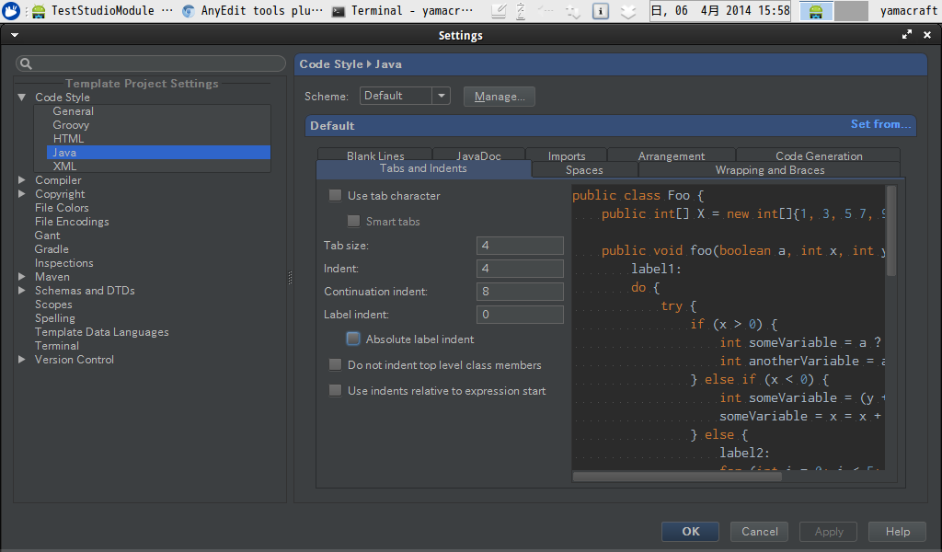
Task: Enable Do not indent top level class members
Action: [x=335, y=364]
